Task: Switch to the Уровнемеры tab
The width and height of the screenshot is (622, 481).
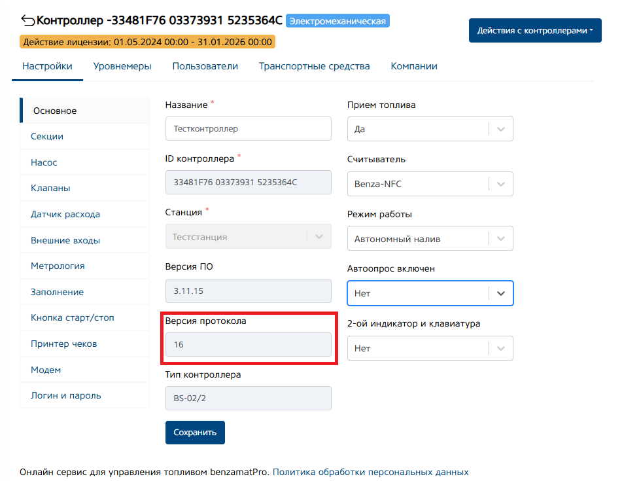Action: [x=122, y=66]
